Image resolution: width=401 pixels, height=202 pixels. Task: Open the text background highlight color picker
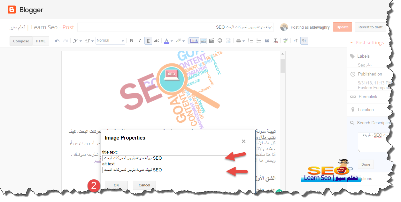tap(180, 41)
